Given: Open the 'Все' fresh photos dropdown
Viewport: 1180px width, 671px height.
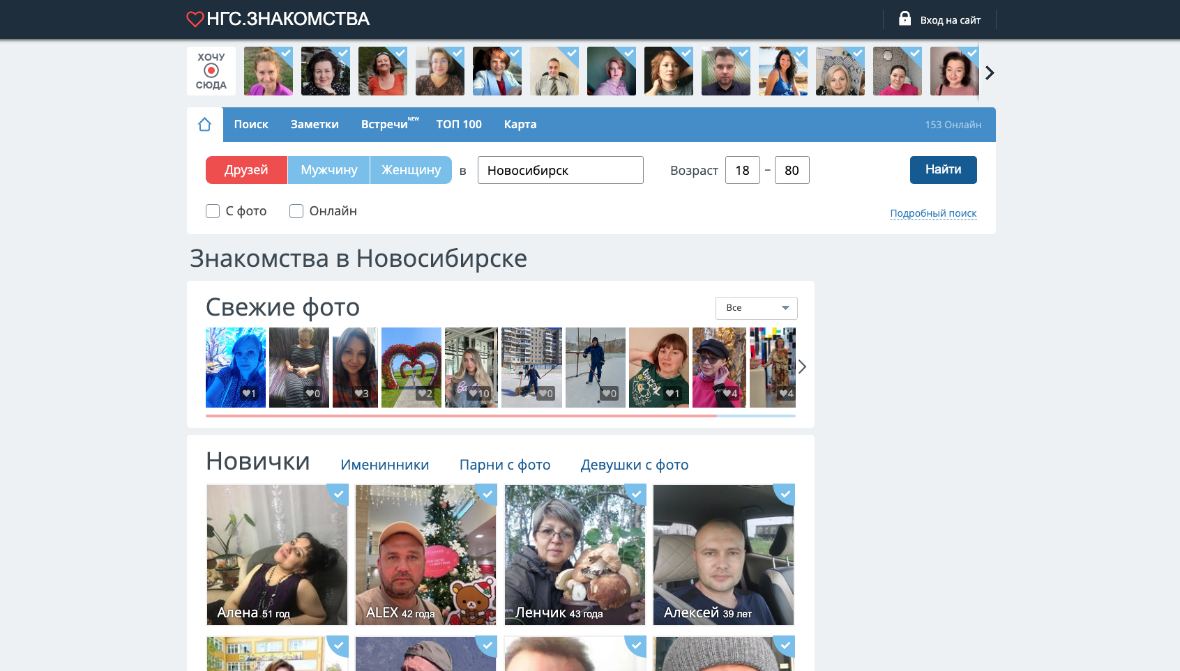Looking at the screenshot, I should coord(757,308).
